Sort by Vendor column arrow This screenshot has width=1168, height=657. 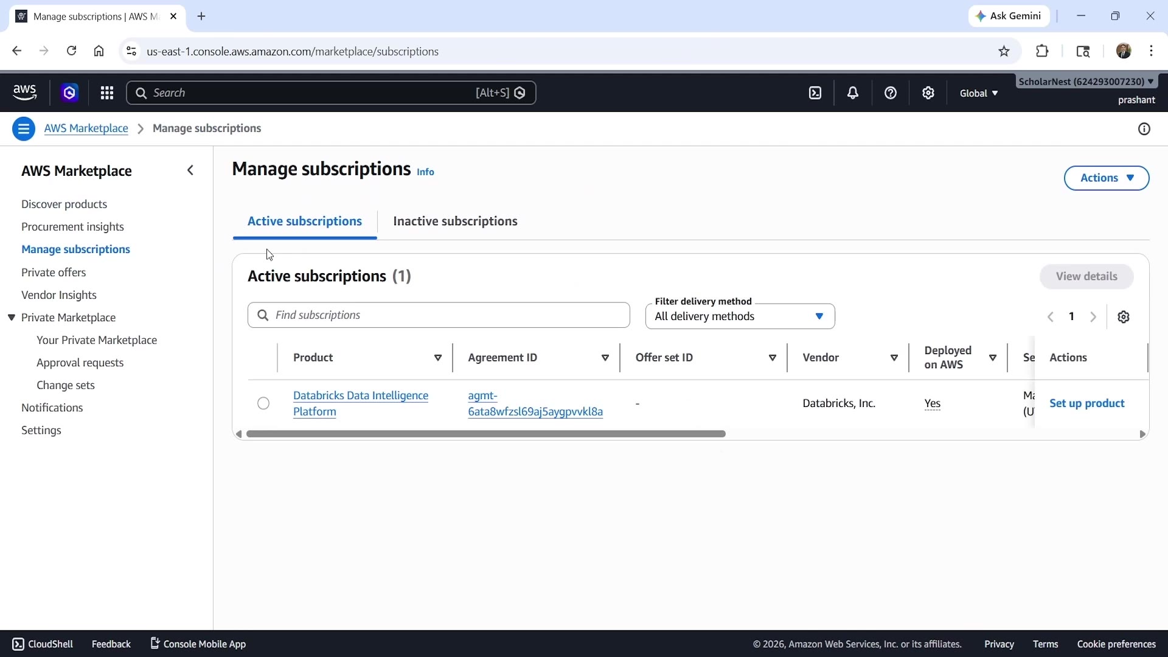click(894, 358)
